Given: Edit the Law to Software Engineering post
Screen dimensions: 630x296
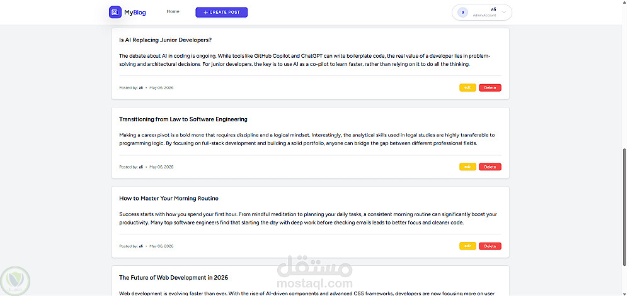Looking at the screenshot, I should tap(467, 167).
